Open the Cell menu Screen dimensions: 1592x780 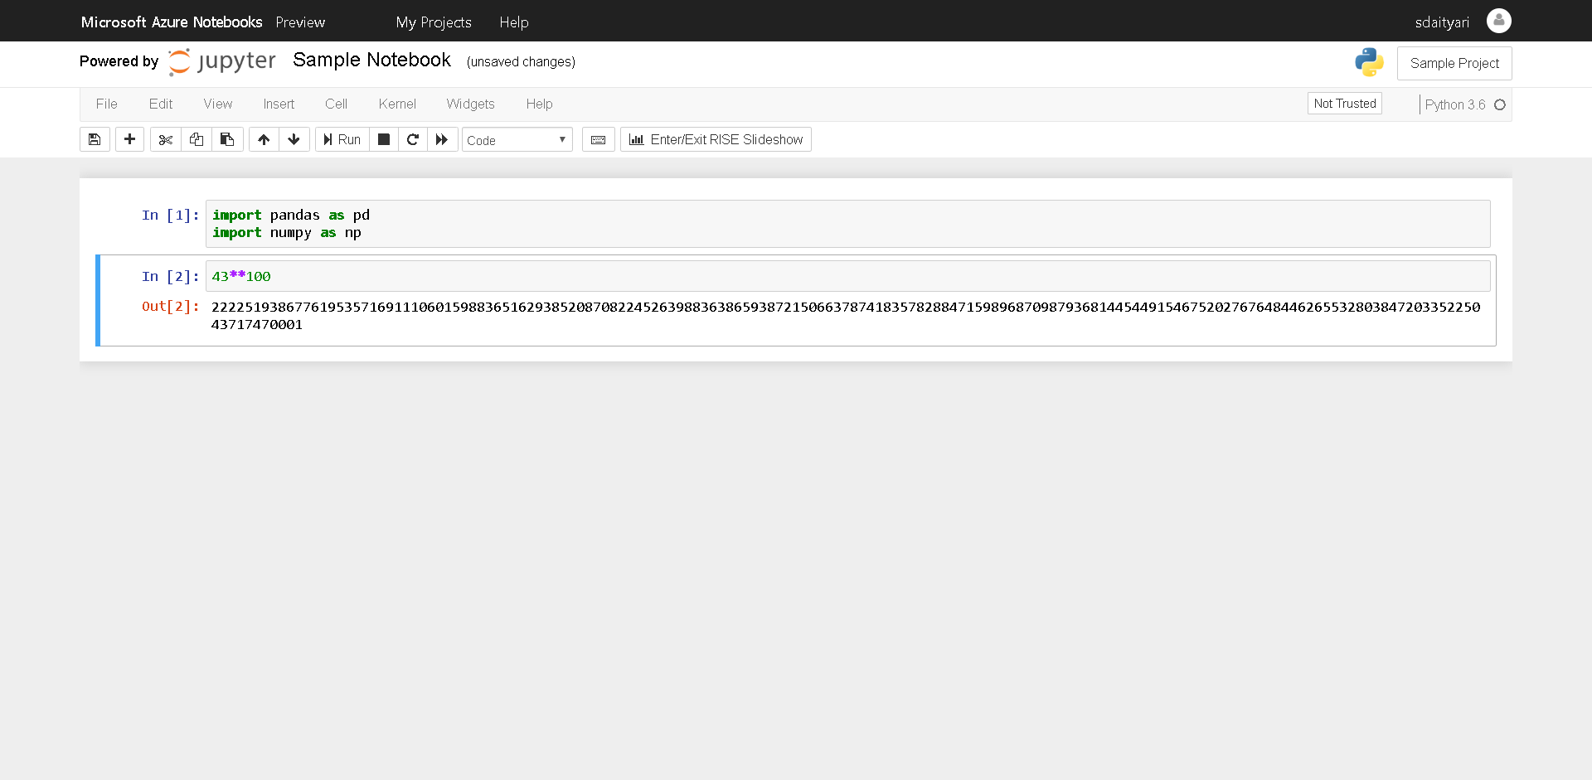[336, 104]
